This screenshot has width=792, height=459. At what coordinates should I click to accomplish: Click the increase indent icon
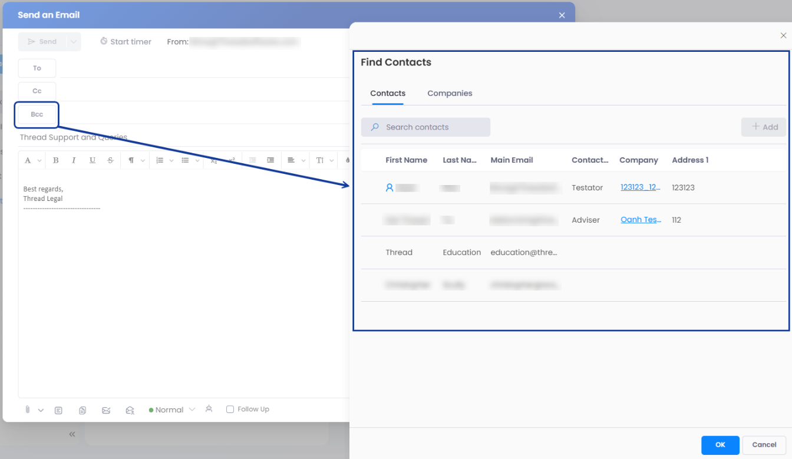point(270,160)
